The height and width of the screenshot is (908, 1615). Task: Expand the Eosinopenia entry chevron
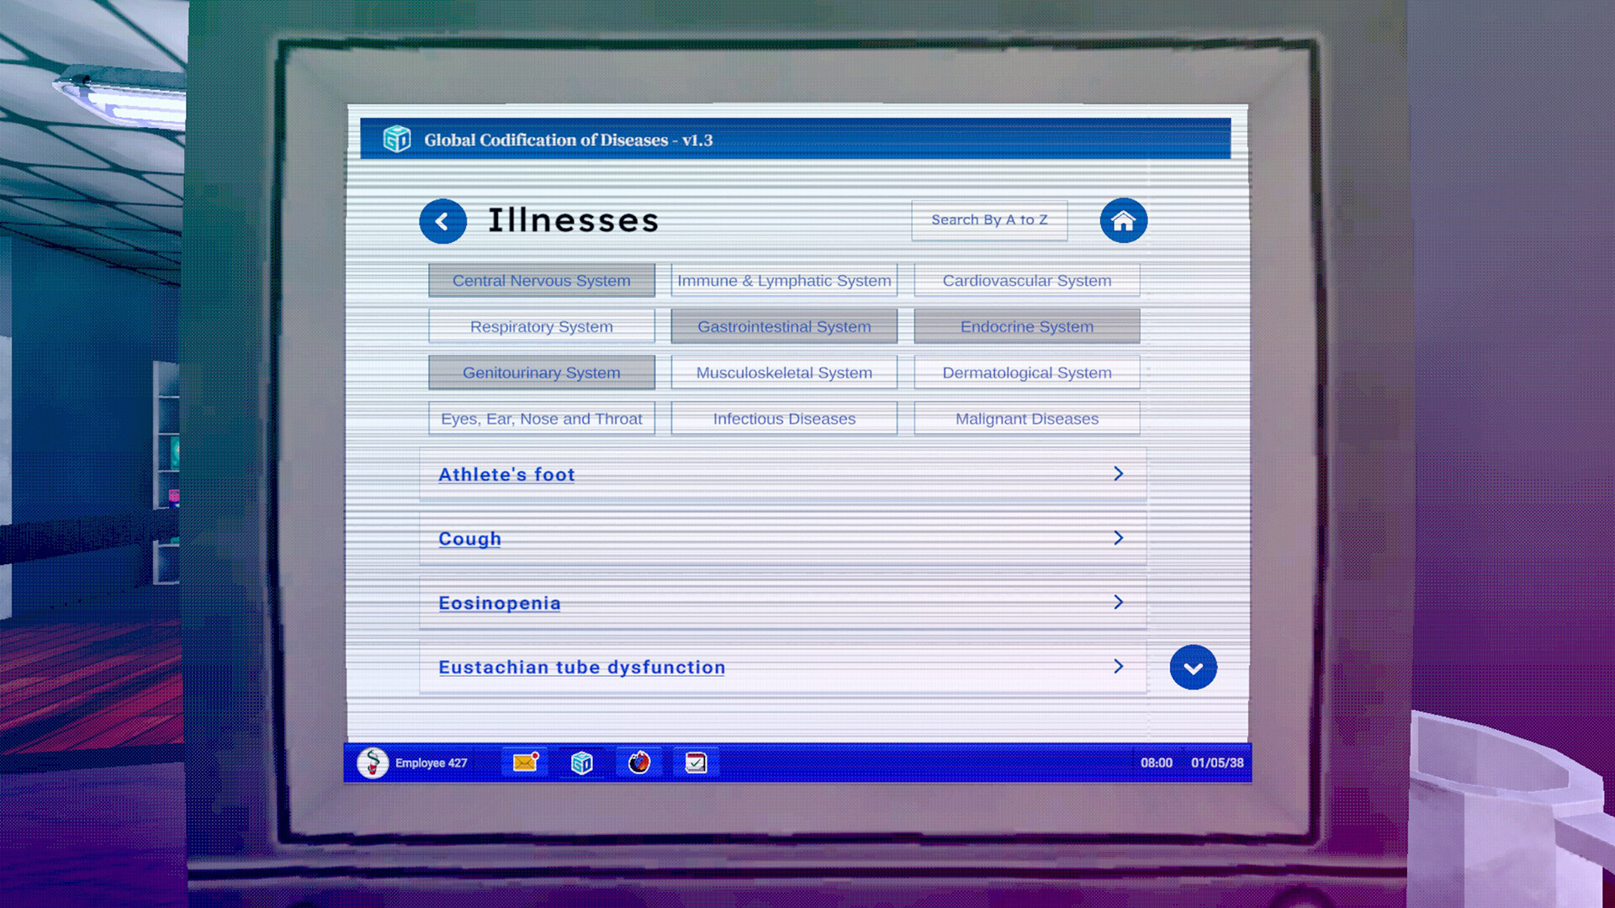point(1118,602)
